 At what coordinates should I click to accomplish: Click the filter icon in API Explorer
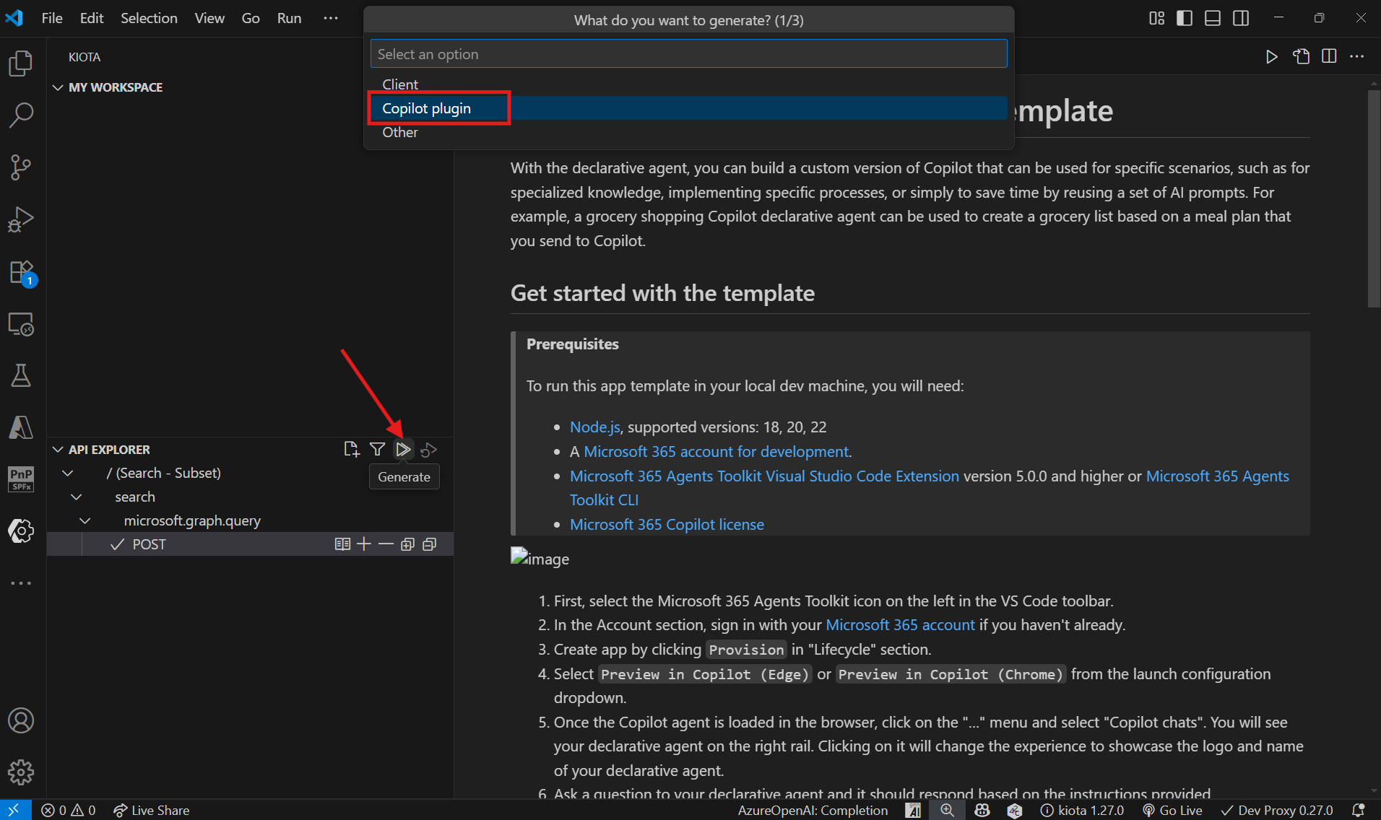tap(377, 449)
